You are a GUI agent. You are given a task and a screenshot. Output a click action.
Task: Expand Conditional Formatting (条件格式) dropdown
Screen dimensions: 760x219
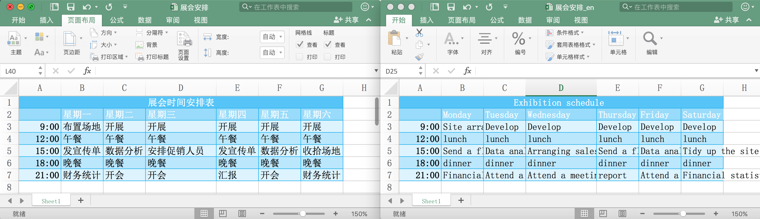coord(582,33)
